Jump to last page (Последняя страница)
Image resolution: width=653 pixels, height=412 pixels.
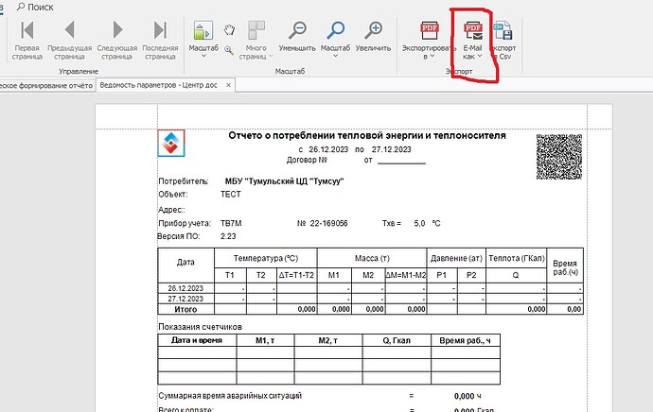pyautogui.click(x=160, y=40)
